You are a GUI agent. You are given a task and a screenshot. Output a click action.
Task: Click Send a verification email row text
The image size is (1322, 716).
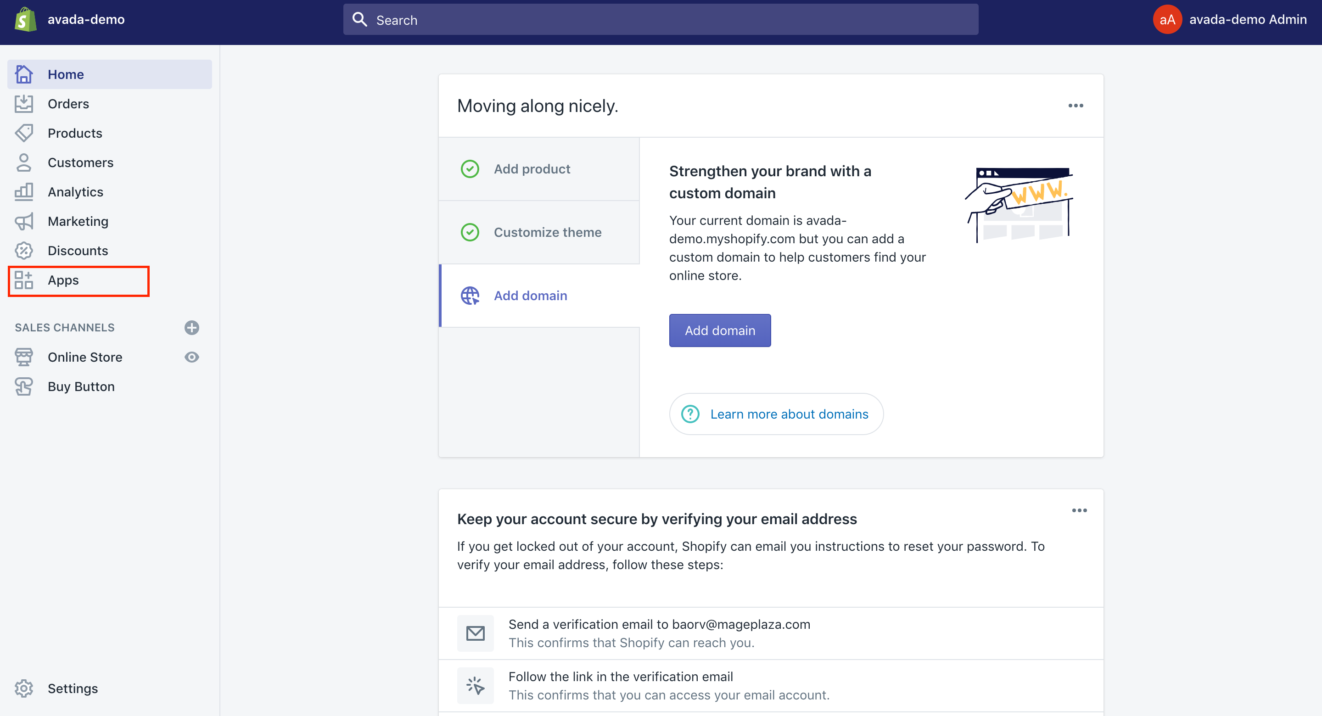(x=659, y=624)
